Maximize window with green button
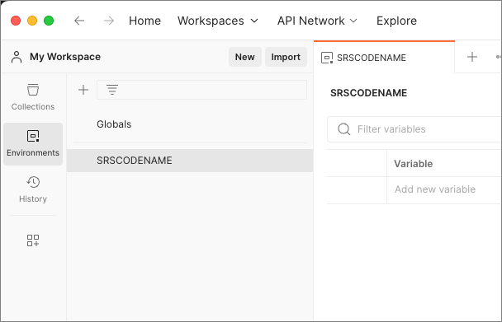This screenshot has width=502, height=322. (49, 21)
